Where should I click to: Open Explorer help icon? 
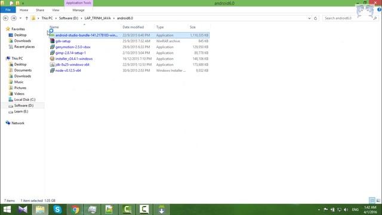tap(379, 10)
